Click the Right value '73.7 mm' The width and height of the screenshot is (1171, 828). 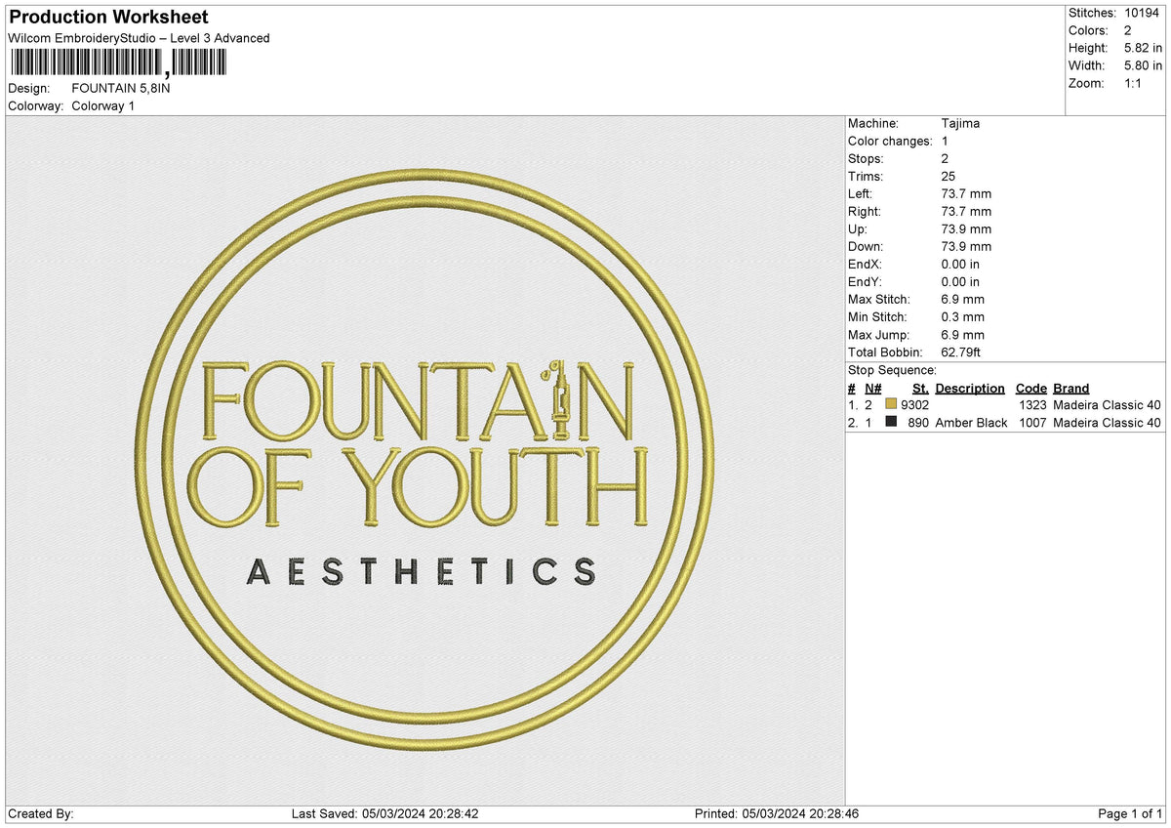966,212
